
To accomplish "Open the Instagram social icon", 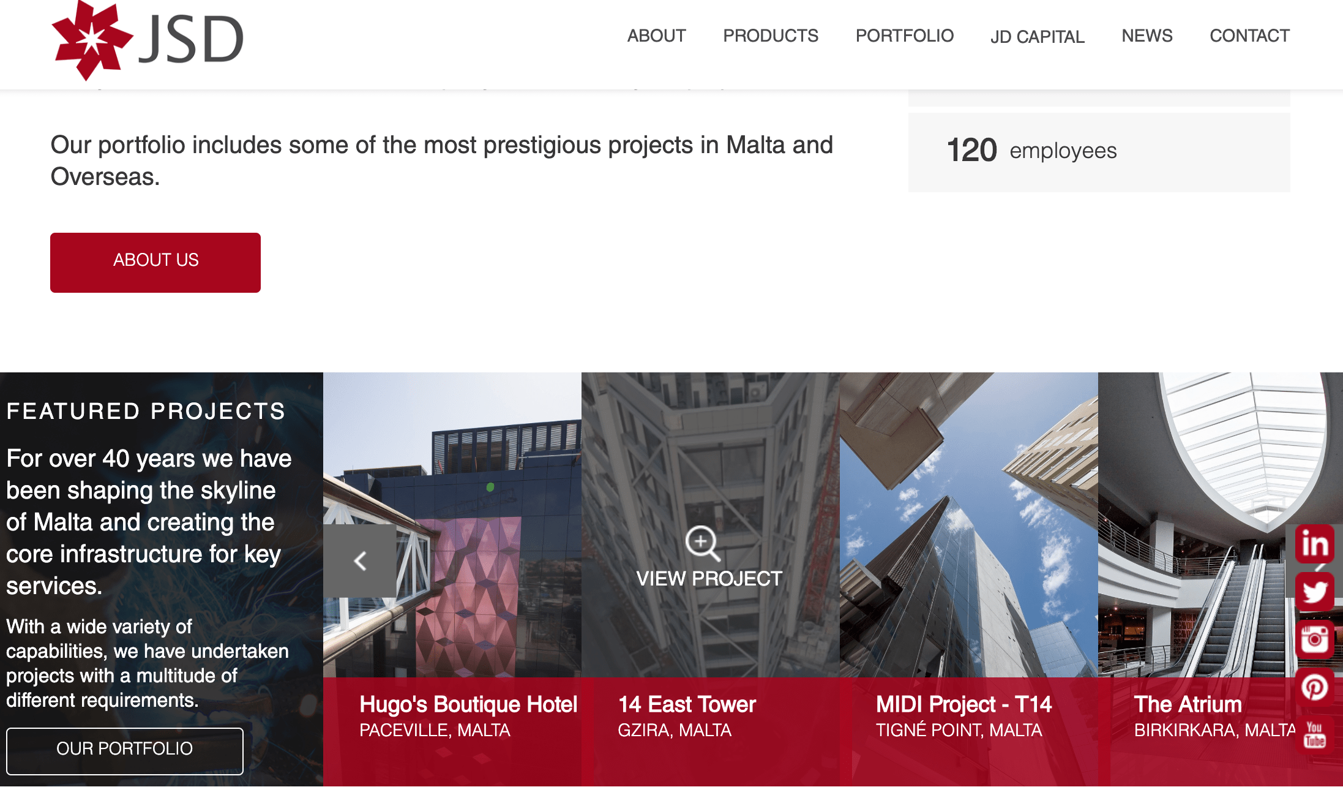I will coord(1314,639).
